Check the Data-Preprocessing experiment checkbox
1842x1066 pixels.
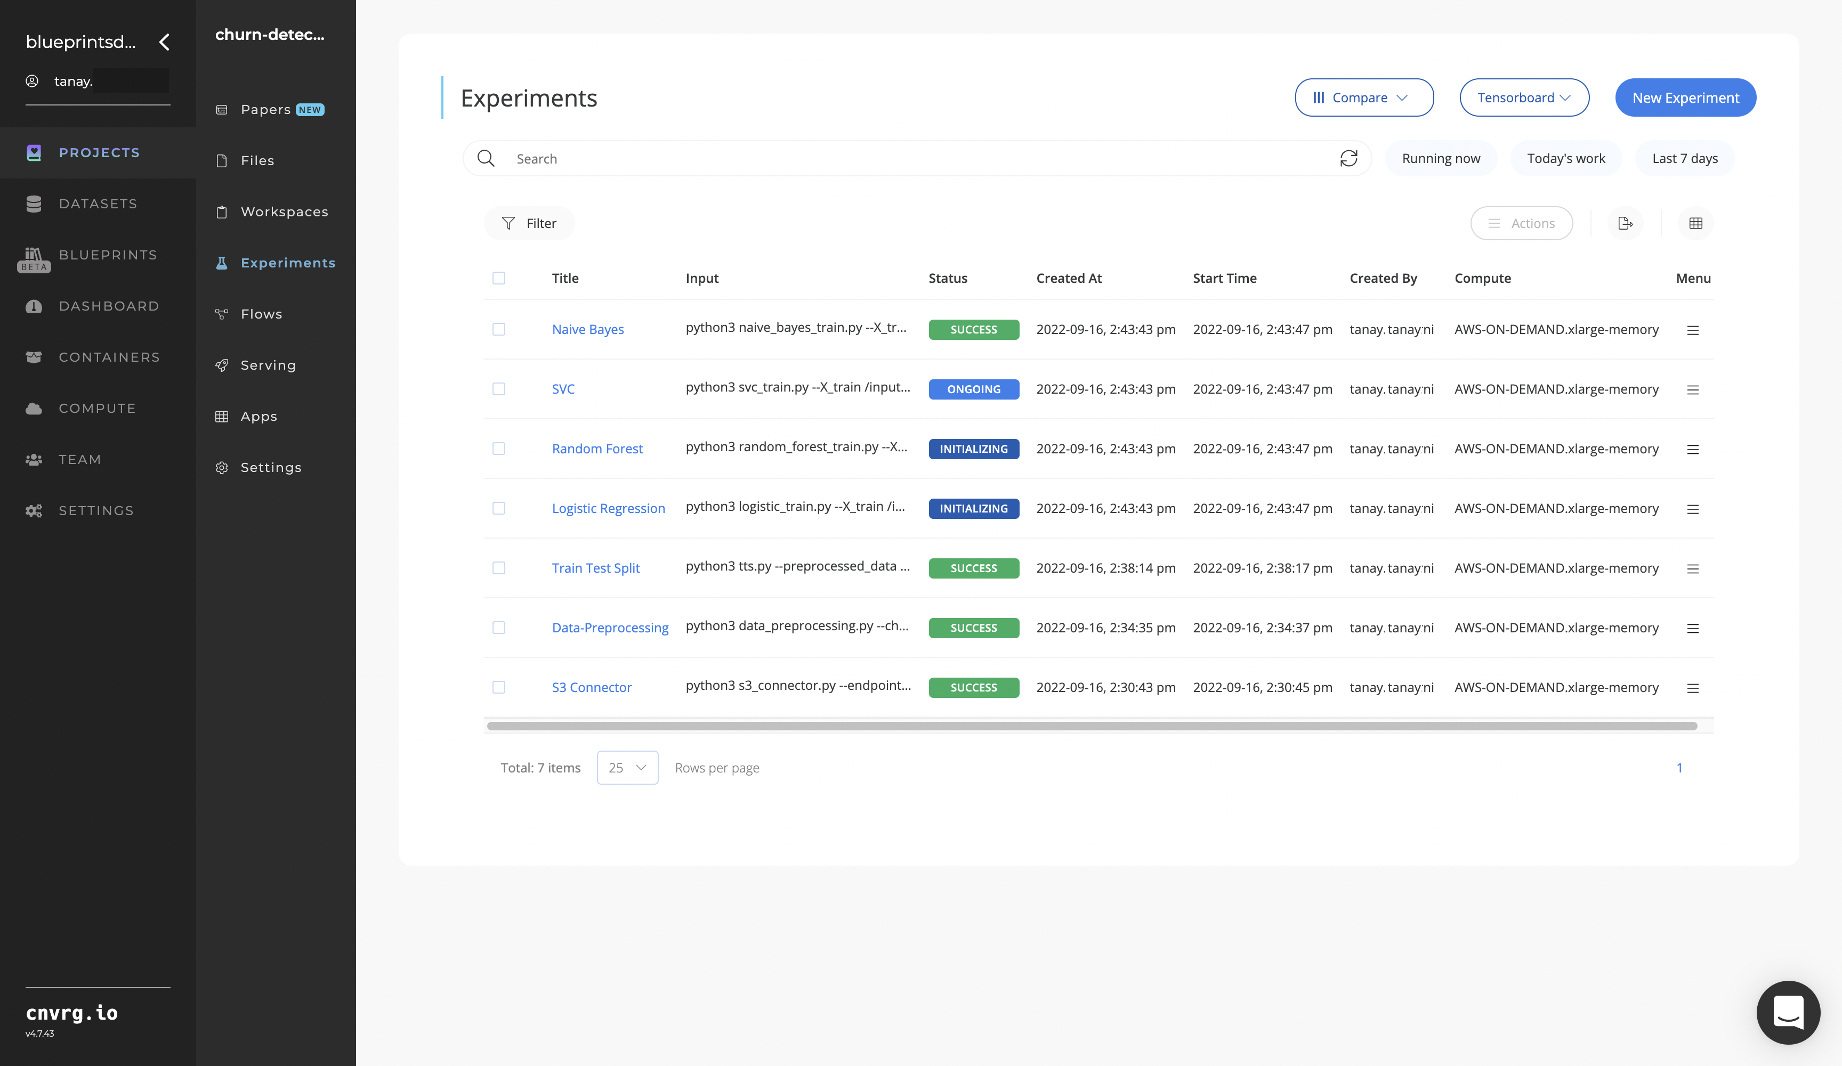click(498, 628)
